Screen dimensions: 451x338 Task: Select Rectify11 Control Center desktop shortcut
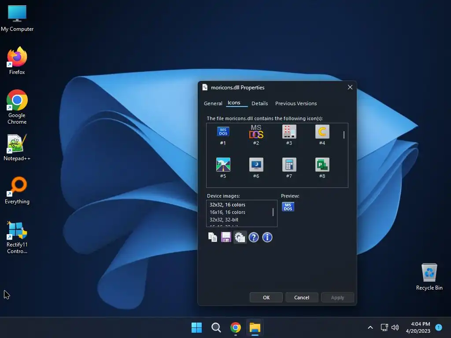pyautogui.click(x=17, y=237)
